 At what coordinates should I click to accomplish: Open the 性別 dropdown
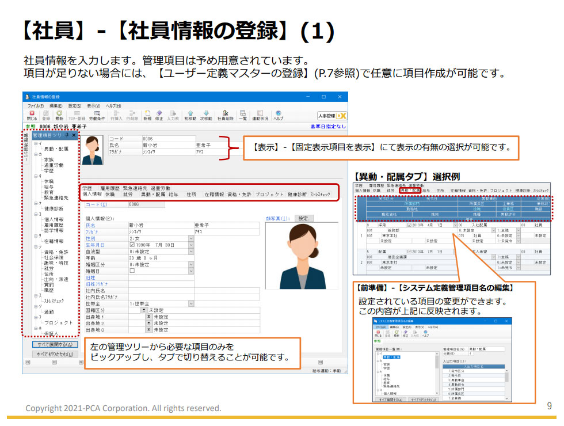[191, 238]
